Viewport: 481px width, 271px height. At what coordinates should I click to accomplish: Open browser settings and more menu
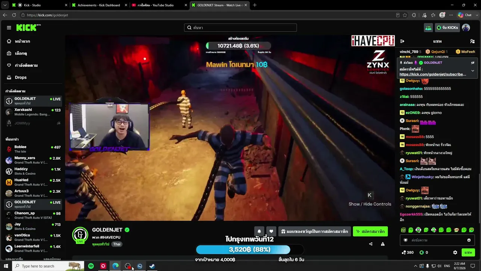pos(451,15)
